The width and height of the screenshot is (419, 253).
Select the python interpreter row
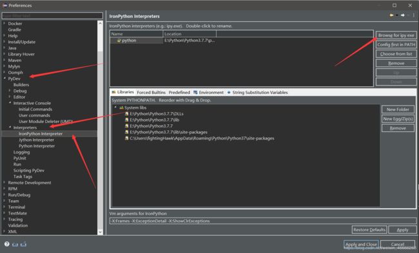(241, 41)
